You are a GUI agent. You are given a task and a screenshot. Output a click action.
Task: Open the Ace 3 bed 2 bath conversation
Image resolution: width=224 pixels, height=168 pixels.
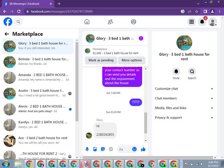tap(38, 141)
